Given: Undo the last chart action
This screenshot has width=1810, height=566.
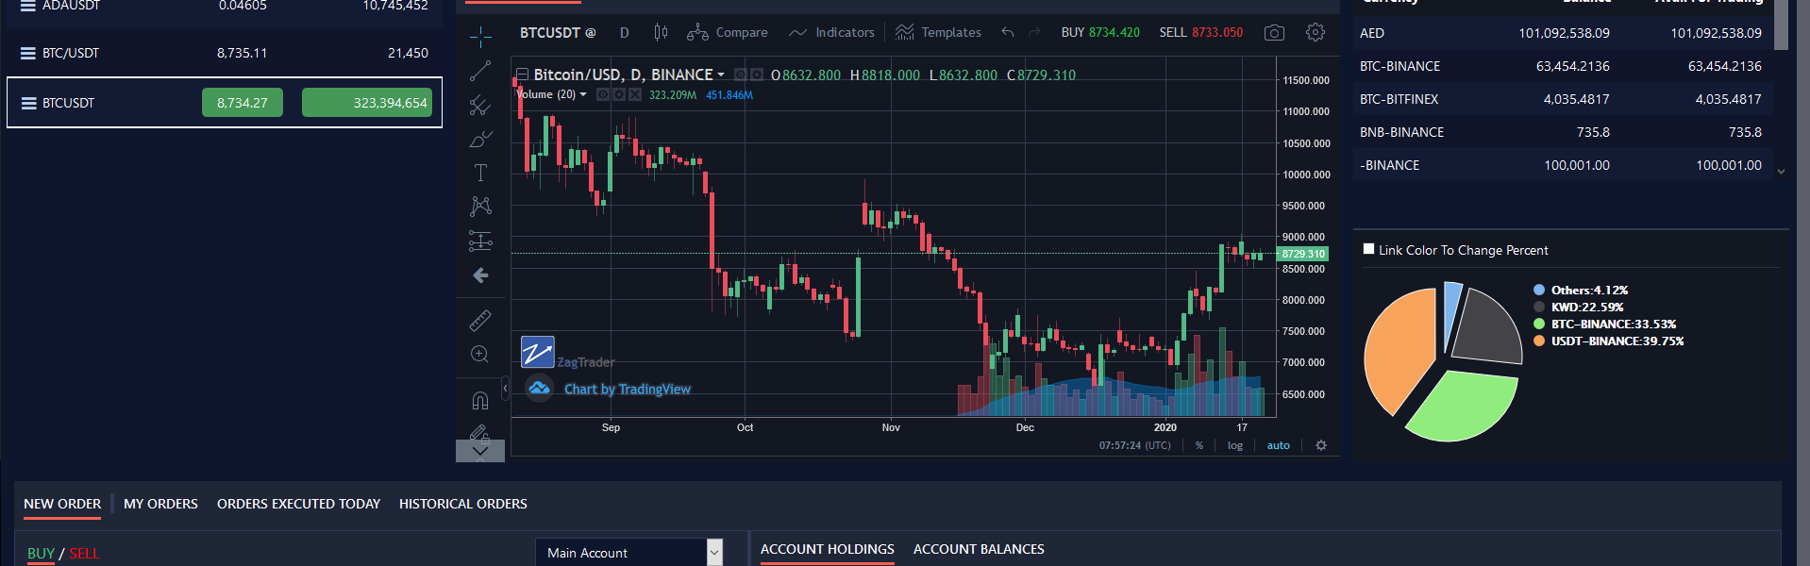Looking at the screenshot, I should pos(1008,32).
